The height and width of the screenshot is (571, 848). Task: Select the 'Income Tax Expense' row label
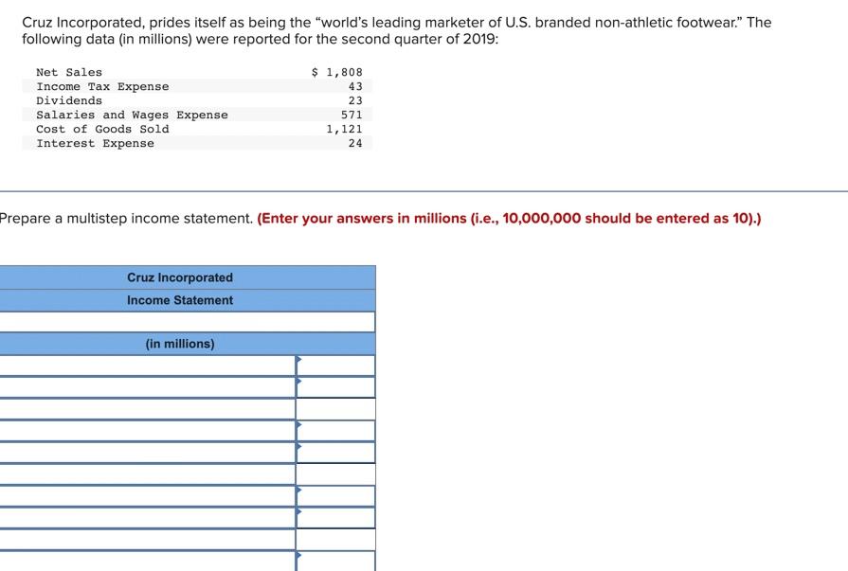coord(102,86)
